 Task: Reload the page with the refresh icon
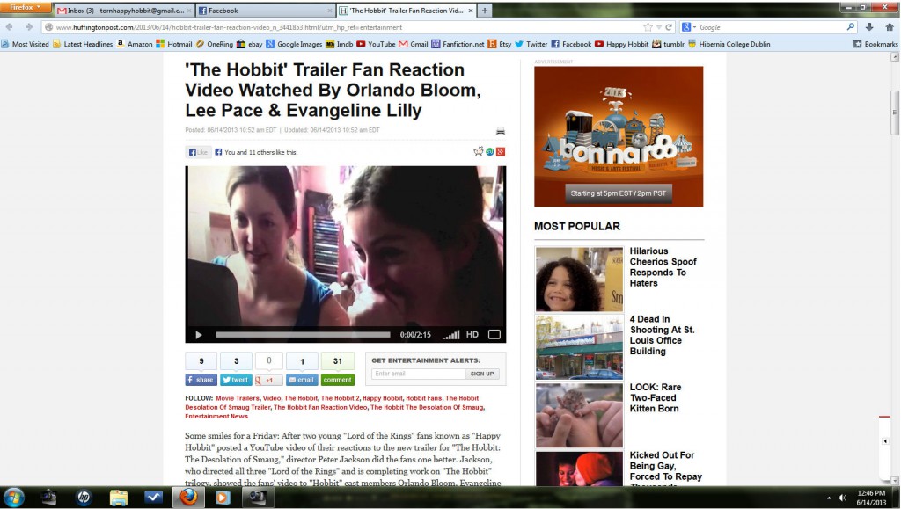(x=669, y=27)
